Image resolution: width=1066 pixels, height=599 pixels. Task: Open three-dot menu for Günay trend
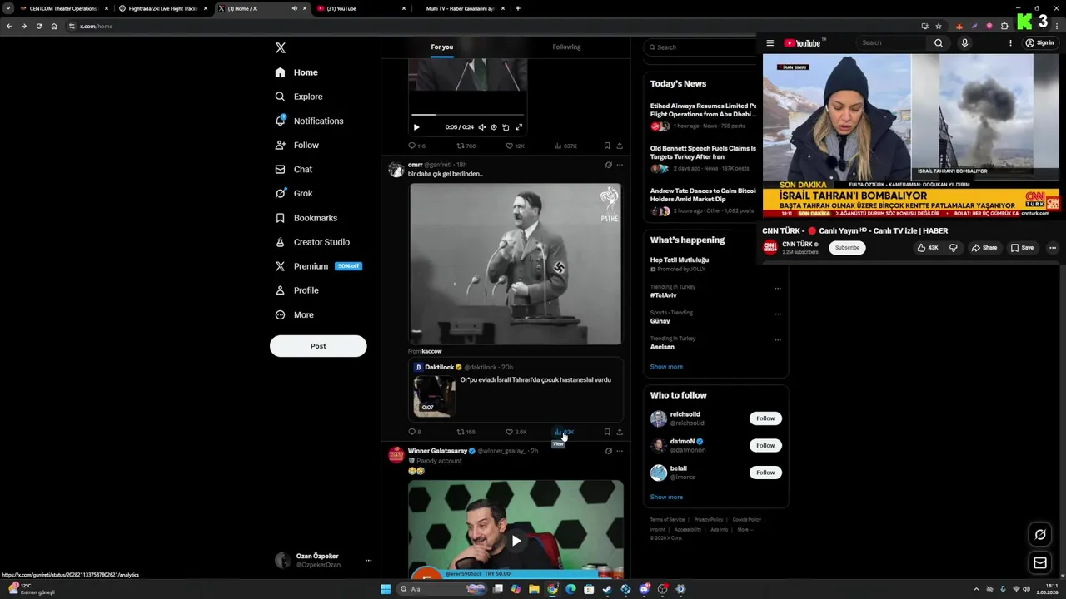click(x=778, y=314)
